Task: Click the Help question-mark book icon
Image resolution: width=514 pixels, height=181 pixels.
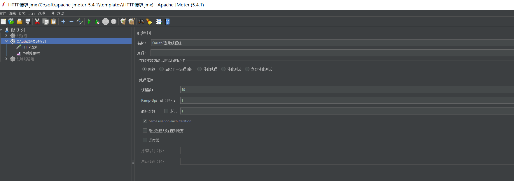Action: (x=167, y=21)
